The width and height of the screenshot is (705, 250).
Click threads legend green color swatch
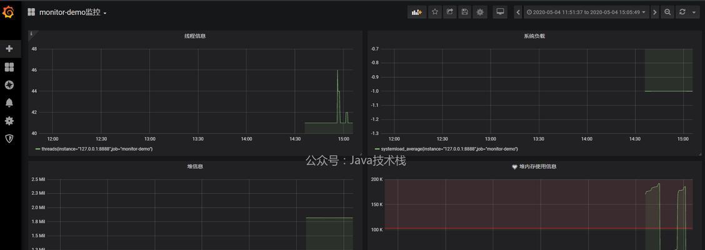(x=37, y=149)
